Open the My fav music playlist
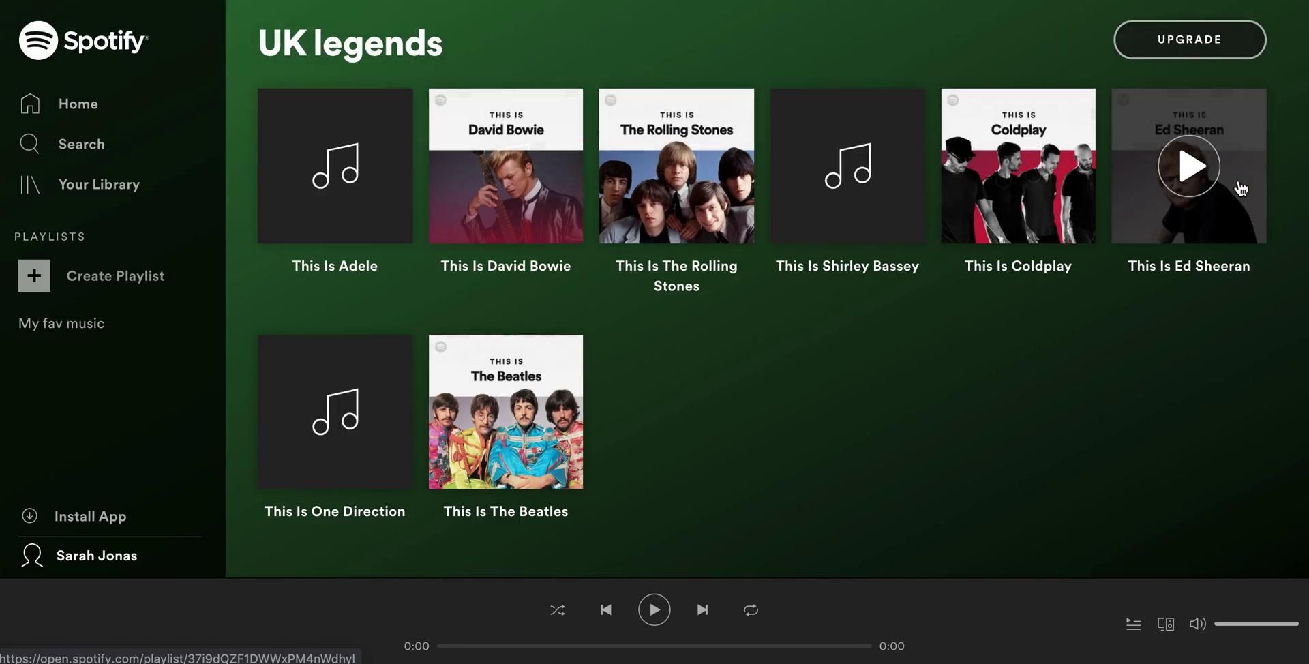Image resolution: width=1309 pixels, height=664 pixels. pyautogui.click(x=61, y=323)
